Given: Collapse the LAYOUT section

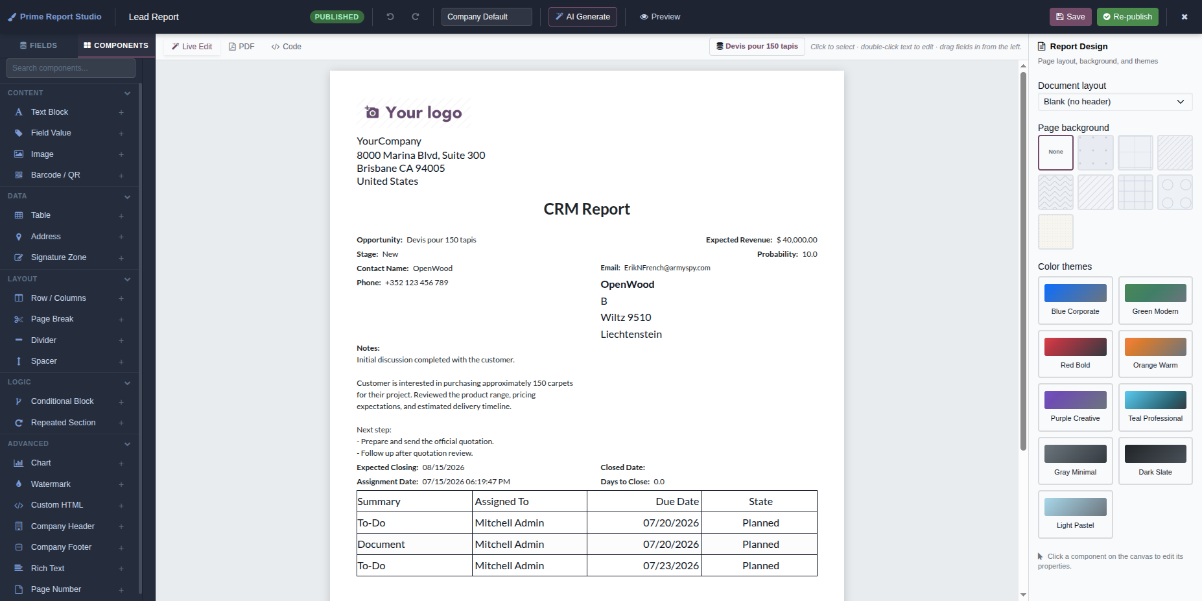Looking at the screenshot, I should click(127, 279).
